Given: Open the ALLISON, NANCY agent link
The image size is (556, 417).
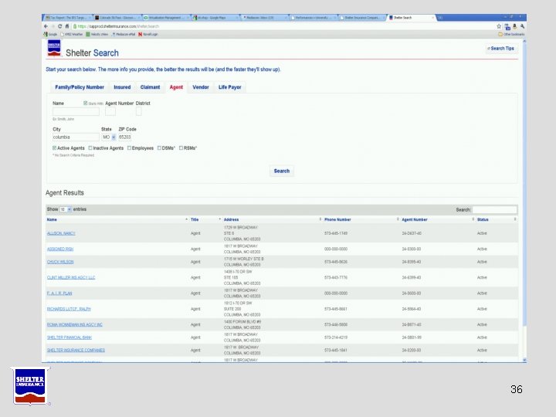Looking at the screenshot, I should coord(61,233).
